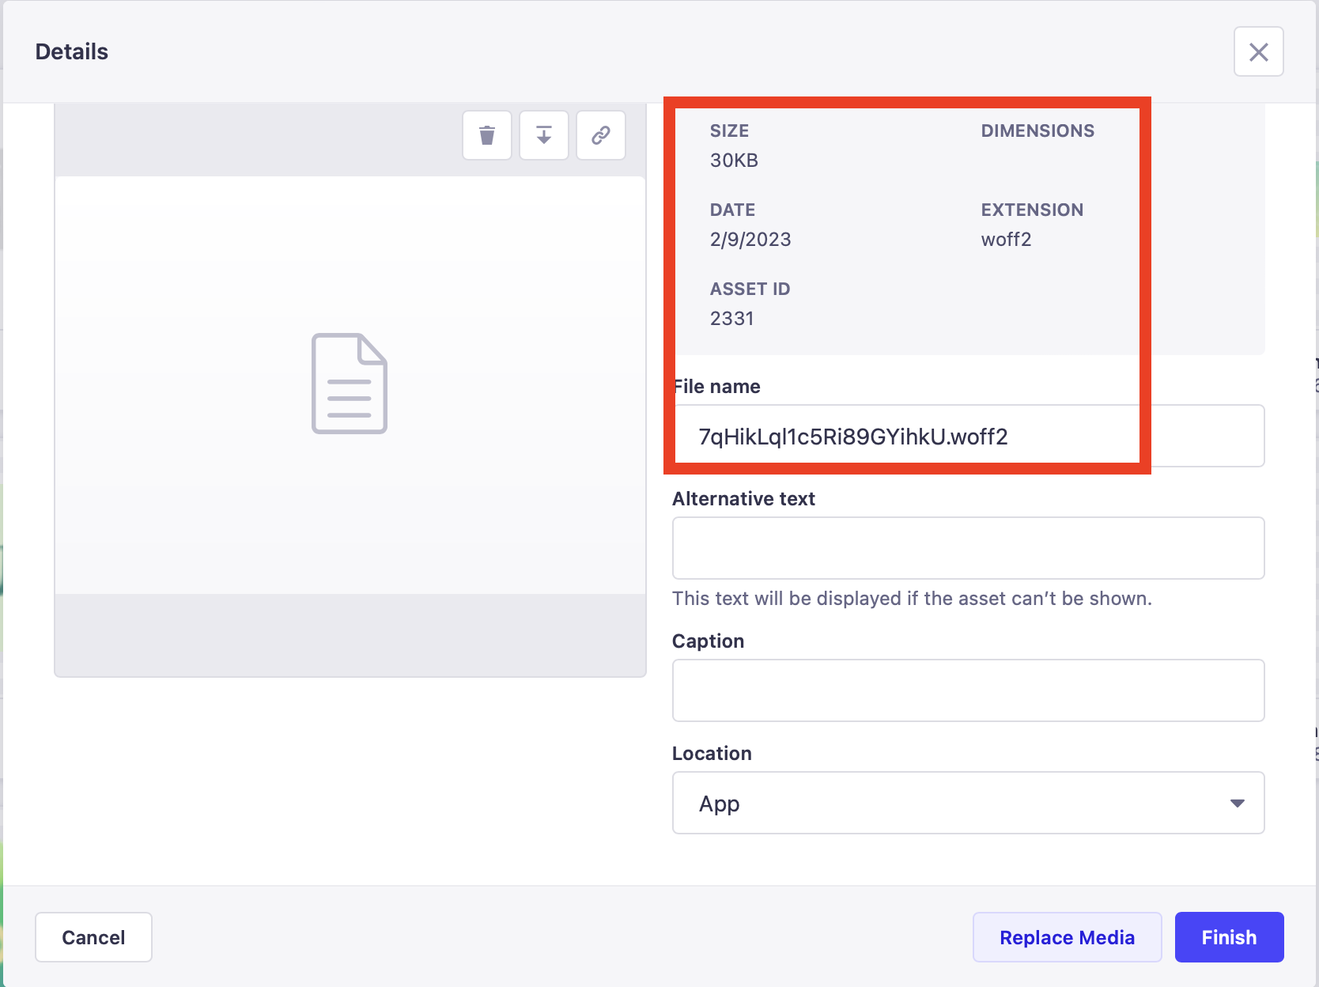Select the trash can icon above the preview

486,135
